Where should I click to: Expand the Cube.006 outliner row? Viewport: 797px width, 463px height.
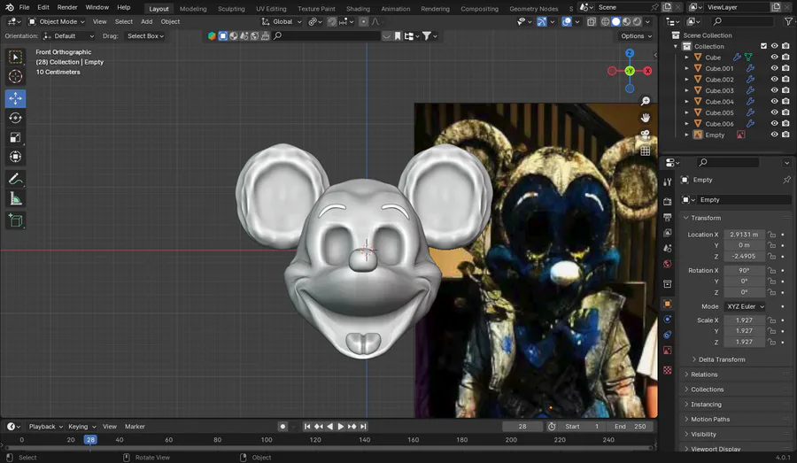coord(686,124)
